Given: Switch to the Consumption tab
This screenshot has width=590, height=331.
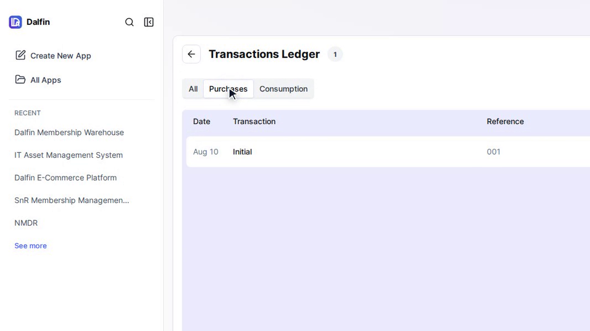Looking at the screenshot, I should [283, 89].
